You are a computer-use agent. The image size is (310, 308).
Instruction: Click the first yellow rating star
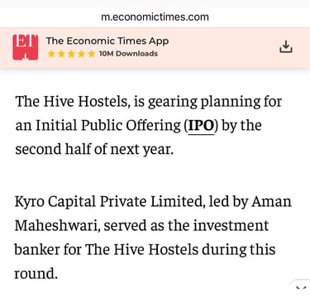click(x=51, y=54)
